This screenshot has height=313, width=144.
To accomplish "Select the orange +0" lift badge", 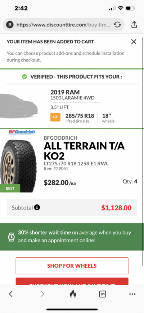I will coord(55,117).
